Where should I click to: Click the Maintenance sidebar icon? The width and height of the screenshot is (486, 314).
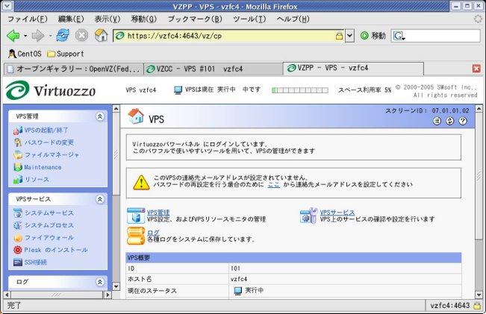point(18,167)
